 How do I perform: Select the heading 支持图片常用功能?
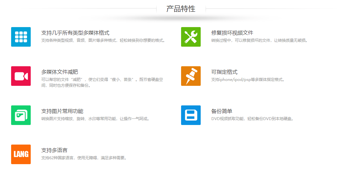(62, 111)
